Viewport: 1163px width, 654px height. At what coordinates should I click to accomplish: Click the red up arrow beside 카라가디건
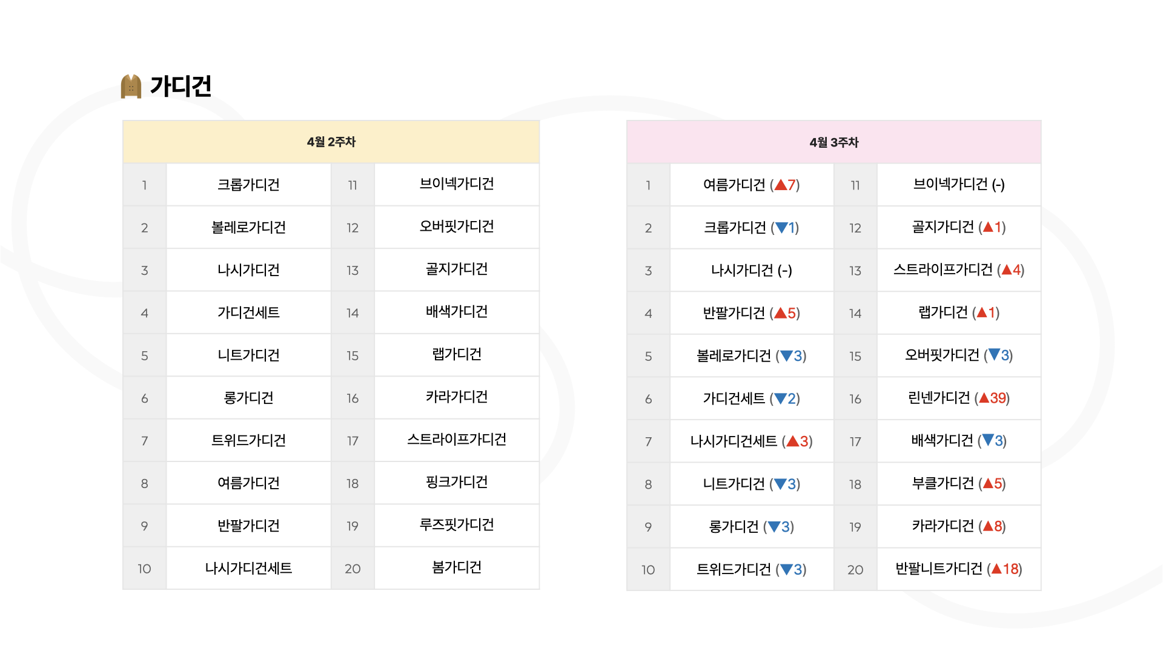click(x=988, y=526)
